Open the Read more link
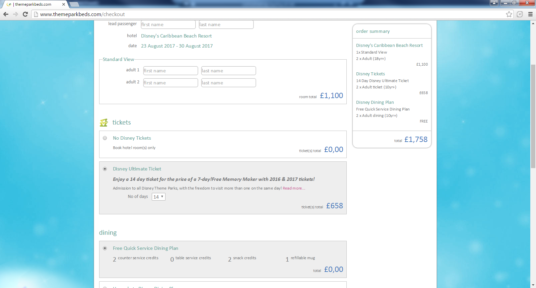The image size is (536, 288). (x=294, y=188)
